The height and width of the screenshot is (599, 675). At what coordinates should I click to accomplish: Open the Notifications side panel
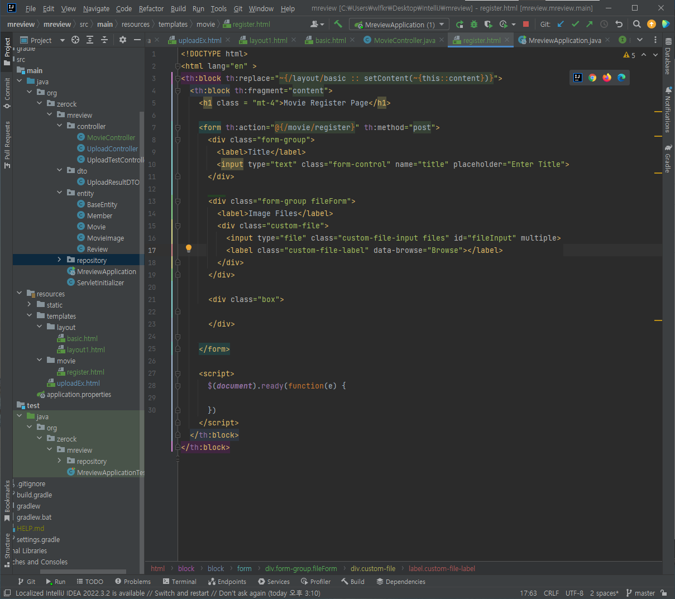pyautogui.click(x=668, y=109)
